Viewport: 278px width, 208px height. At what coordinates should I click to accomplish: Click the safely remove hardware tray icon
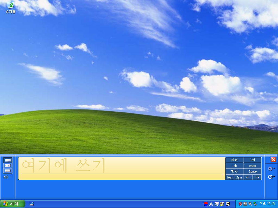point(255,204)
